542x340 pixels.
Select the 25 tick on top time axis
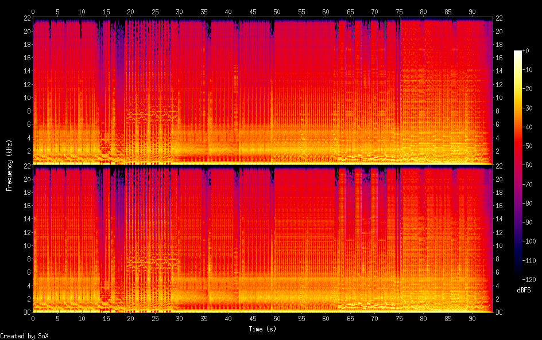pos(155,12)
